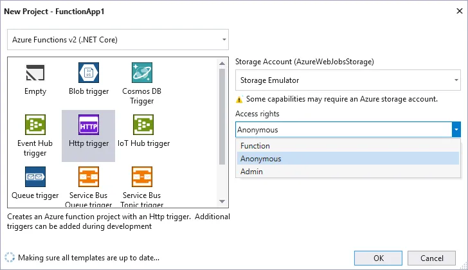Choose the Blob trigger template icon

click(x=89, y=73)
